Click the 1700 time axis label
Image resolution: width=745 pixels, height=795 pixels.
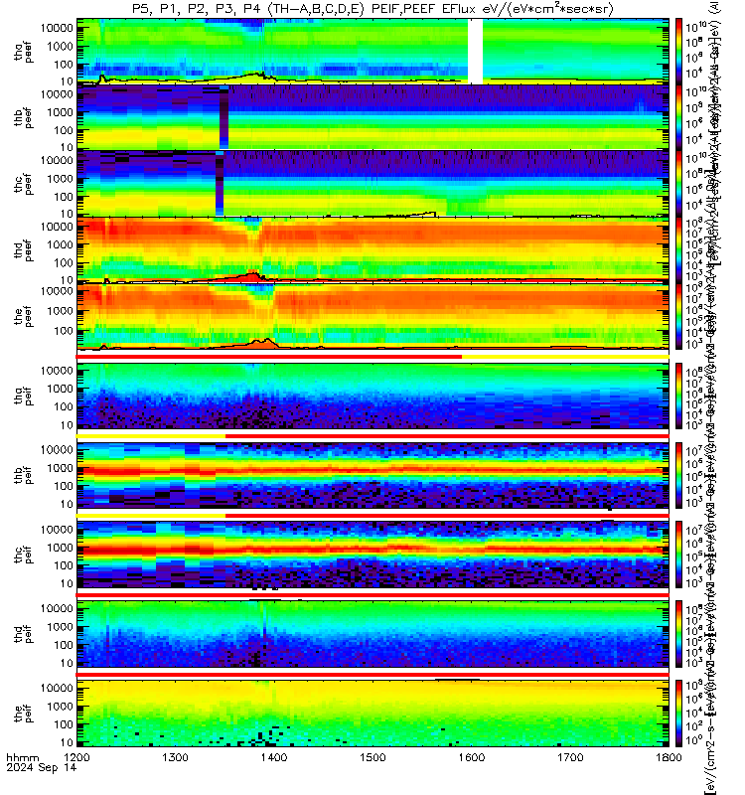point(570,757)
